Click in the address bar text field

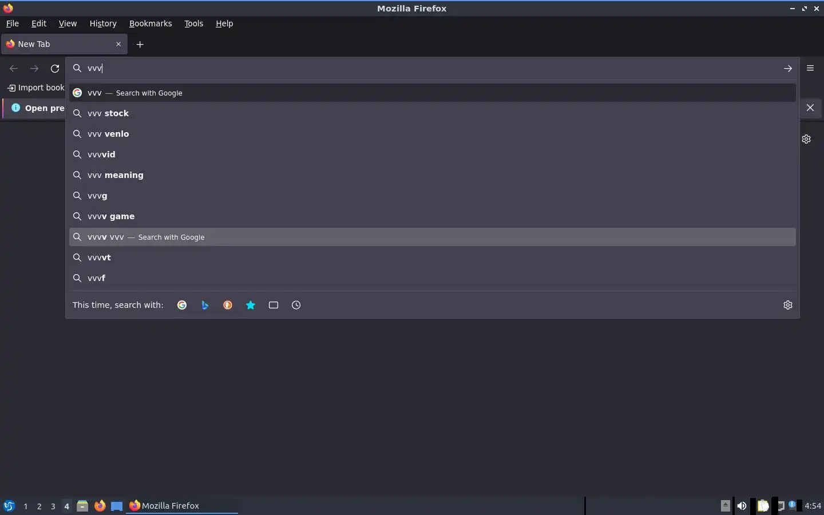432,68
